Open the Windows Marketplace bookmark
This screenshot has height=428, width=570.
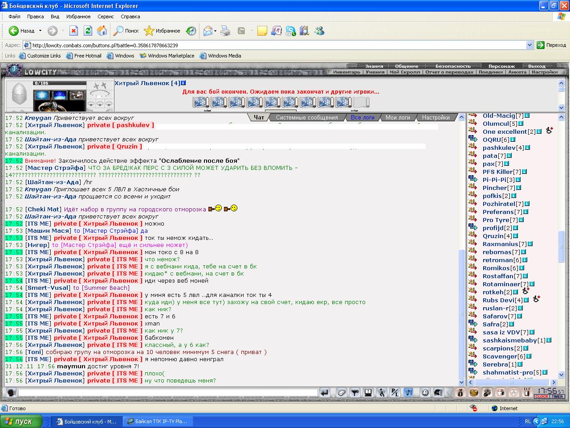point(167,56)
